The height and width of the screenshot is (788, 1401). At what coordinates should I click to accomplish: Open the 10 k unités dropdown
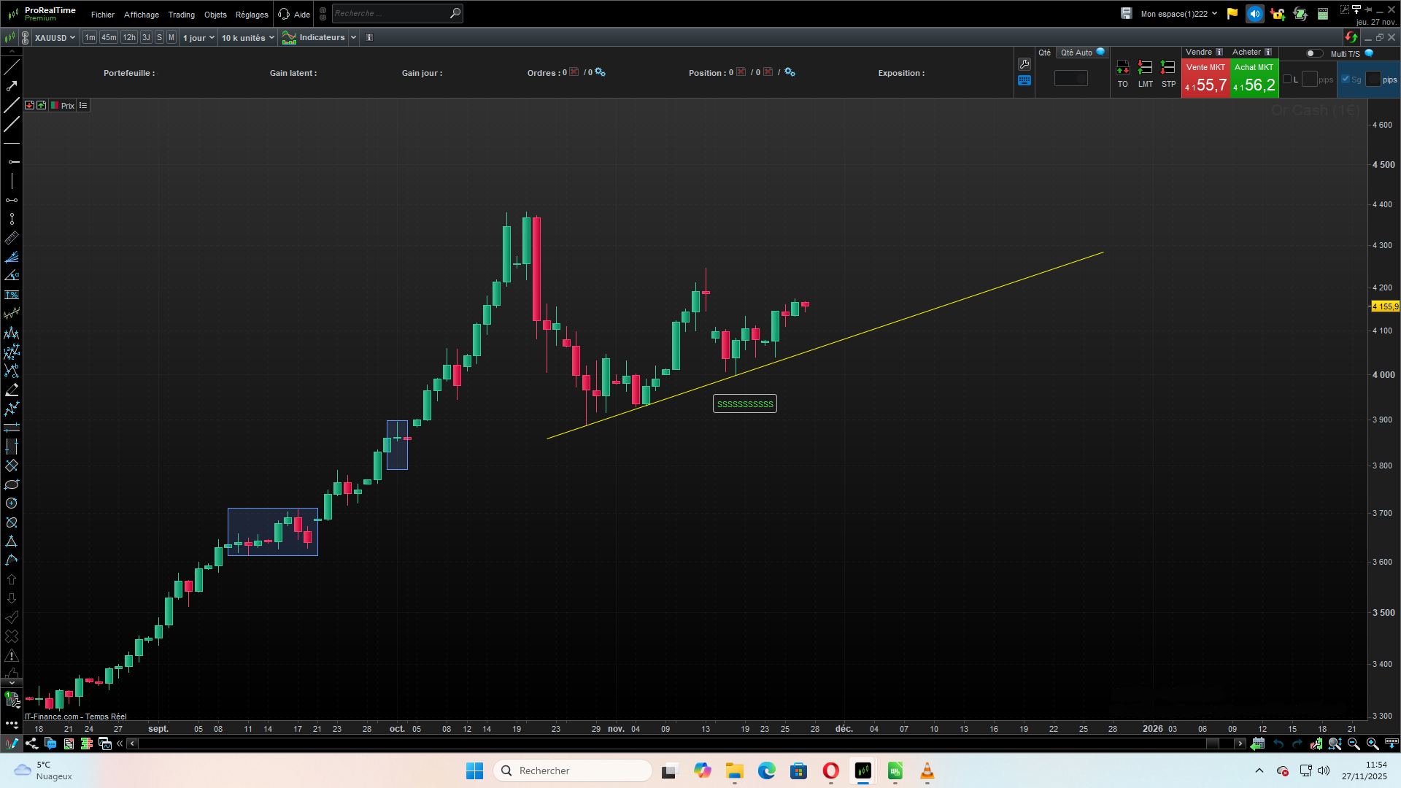[248, 38]
